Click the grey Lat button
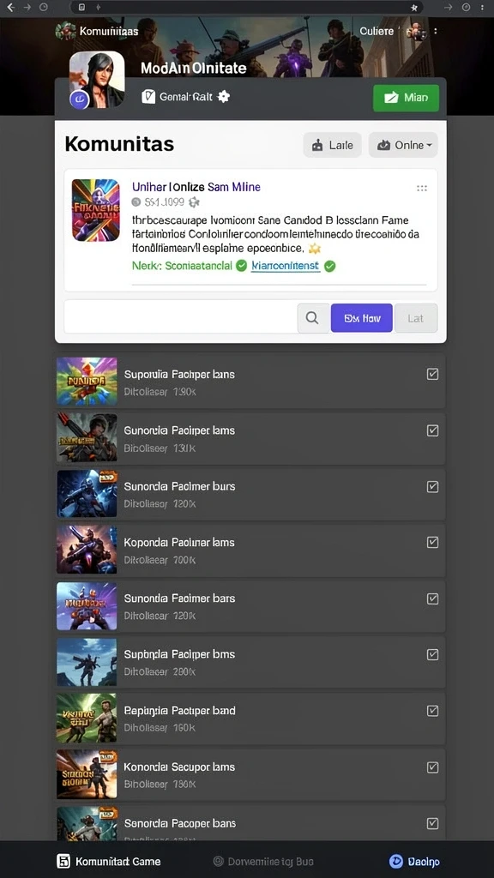The height and width of the screenshot is (878, 494). tap(416, 318)
